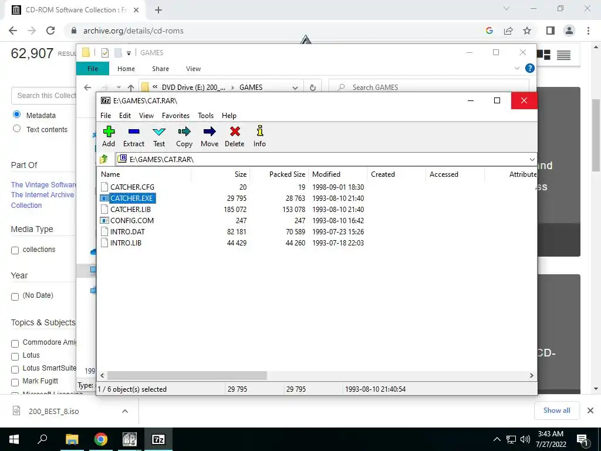This screenshot has height=451, width=601.
Task: Click the Extract toolbar icon
Action: [x=134, y=136]
